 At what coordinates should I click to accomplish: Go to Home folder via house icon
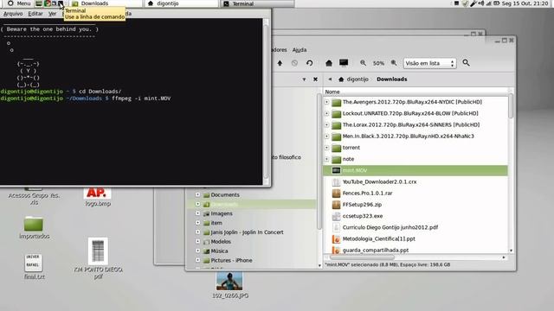(x=329, y=63)
